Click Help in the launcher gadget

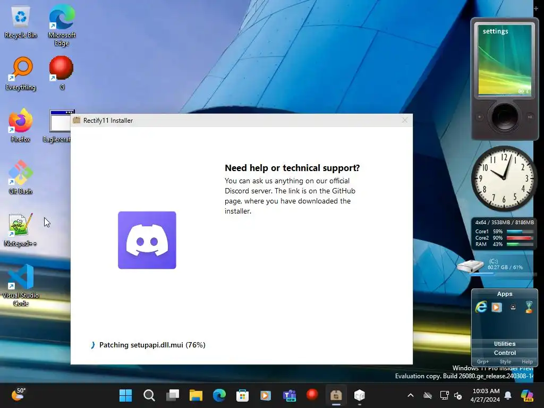[527, 361]
